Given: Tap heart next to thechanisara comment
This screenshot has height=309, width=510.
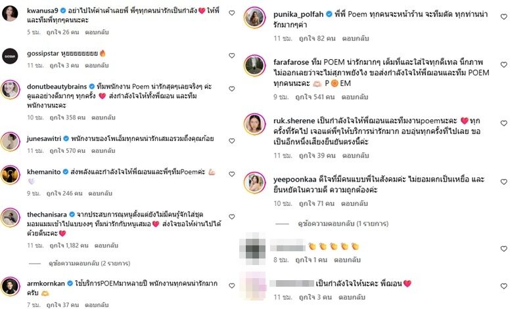Looking at the screenshot, I should coord(232,216).
